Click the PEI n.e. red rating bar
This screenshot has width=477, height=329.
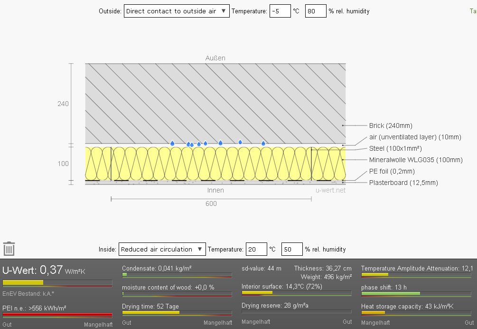[x=57, y=315]
